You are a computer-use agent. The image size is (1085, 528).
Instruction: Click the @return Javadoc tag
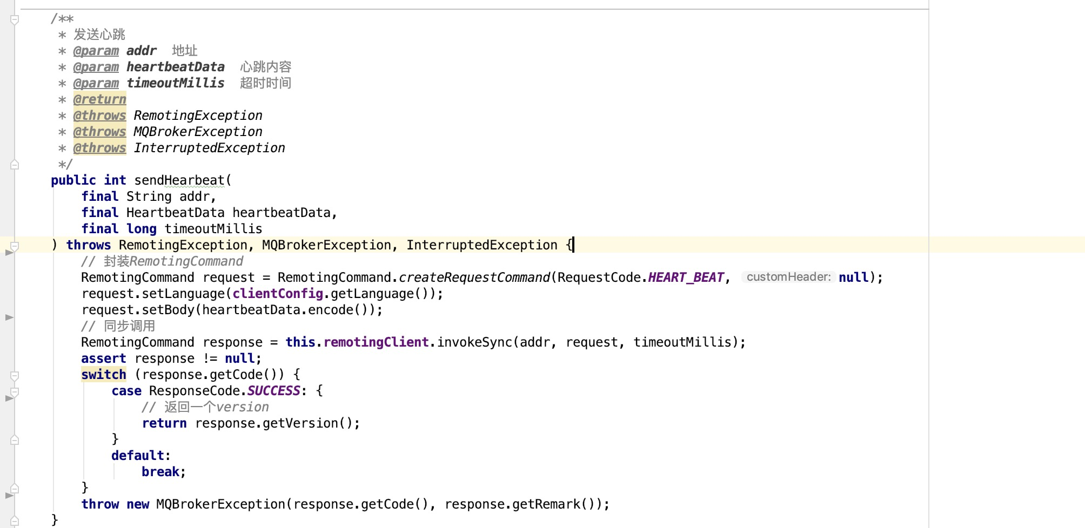point(99,99)
